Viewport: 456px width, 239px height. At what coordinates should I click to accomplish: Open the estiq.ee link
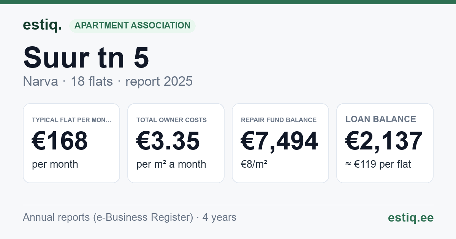click(410, 217)
